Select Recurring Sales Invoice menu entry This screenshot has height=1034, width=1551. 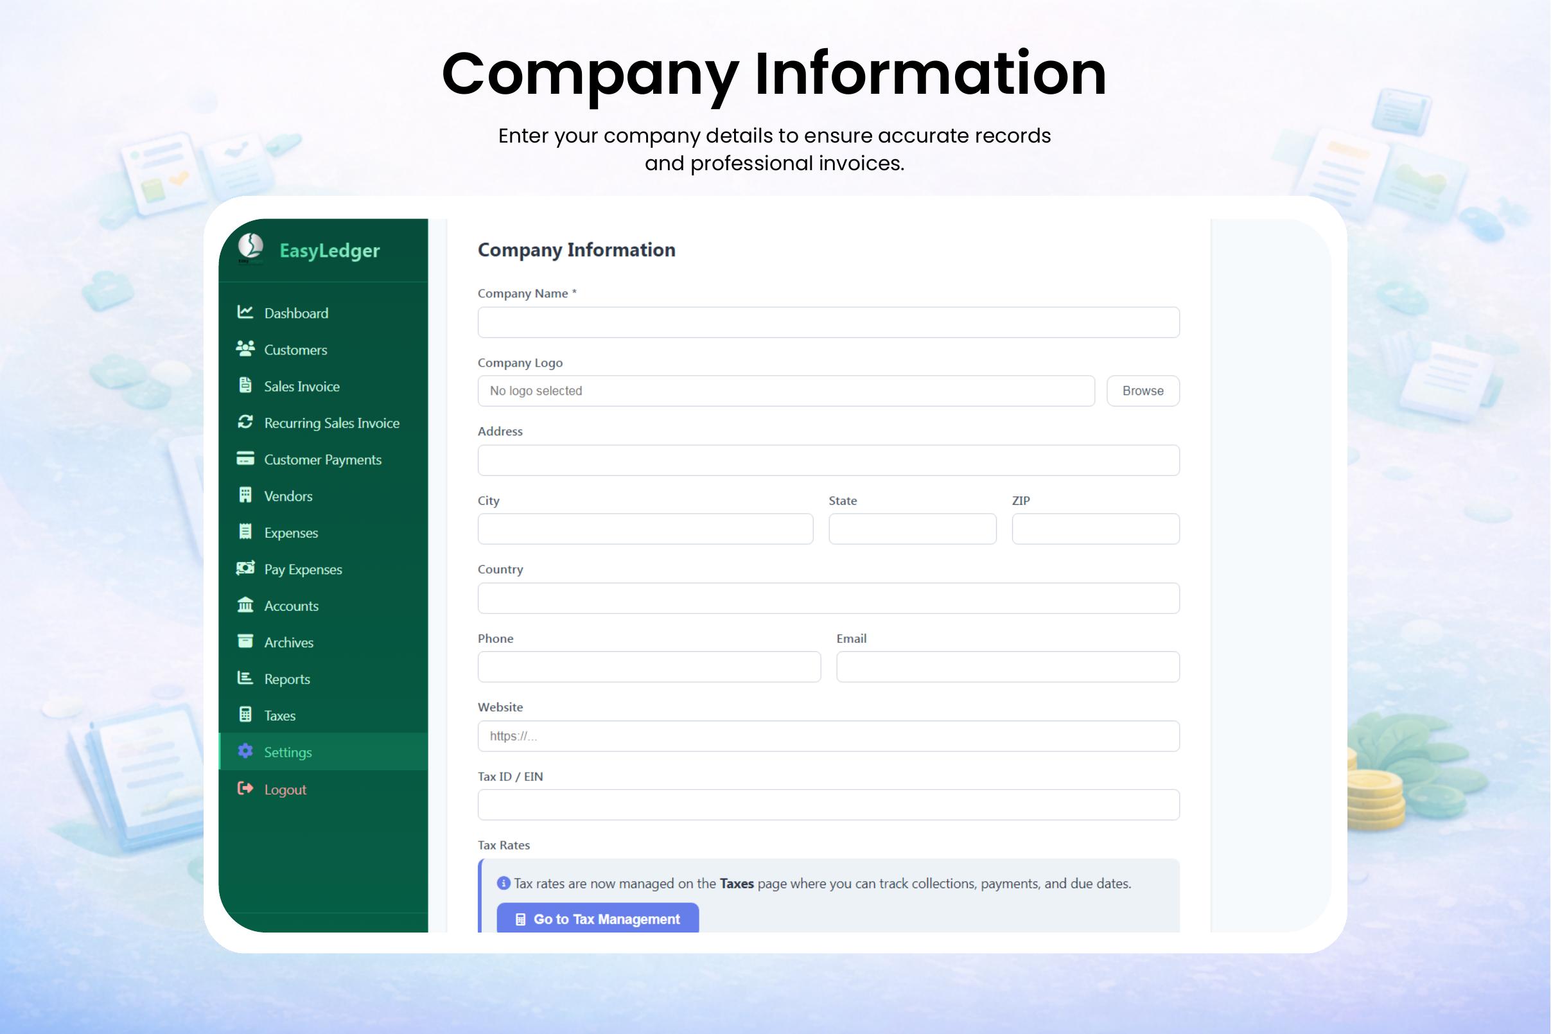331,423
